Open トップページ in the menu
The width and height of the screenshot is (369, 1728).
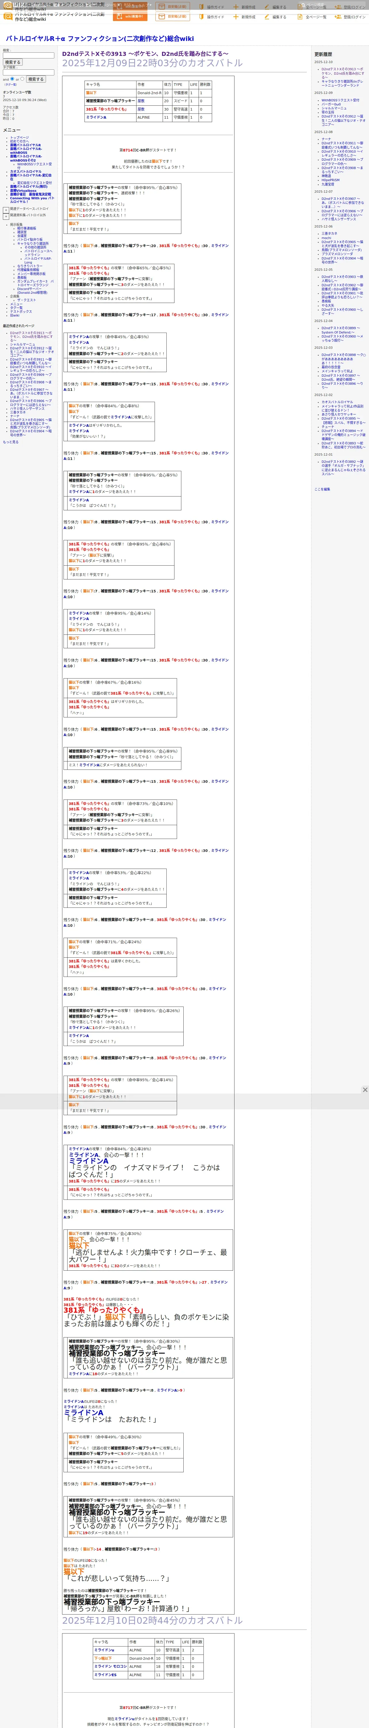[x=20, y=137]
